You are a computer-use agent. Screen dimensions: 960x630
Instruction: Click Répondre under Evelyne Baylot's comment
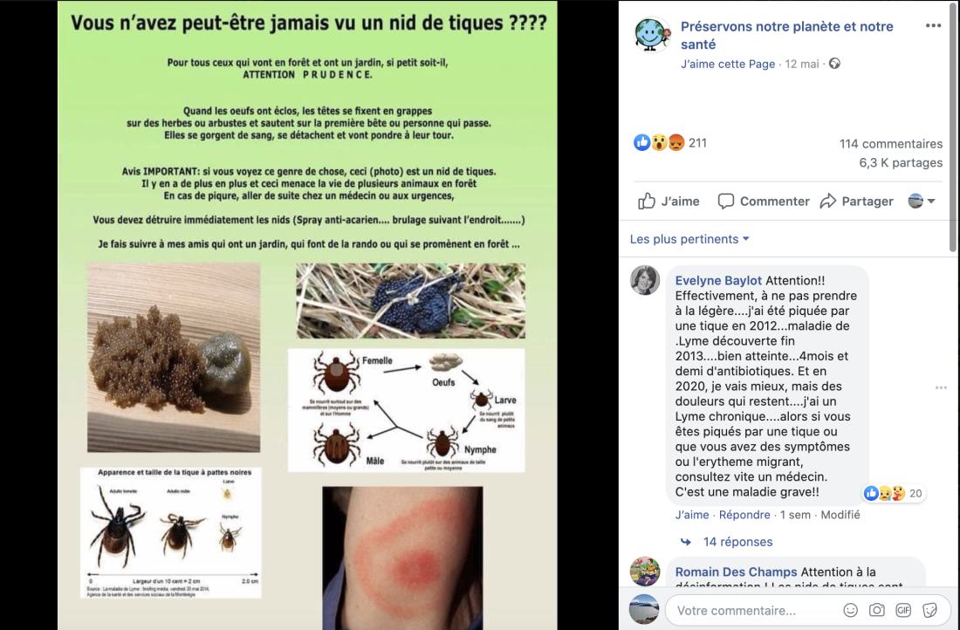tap(744, 515)
